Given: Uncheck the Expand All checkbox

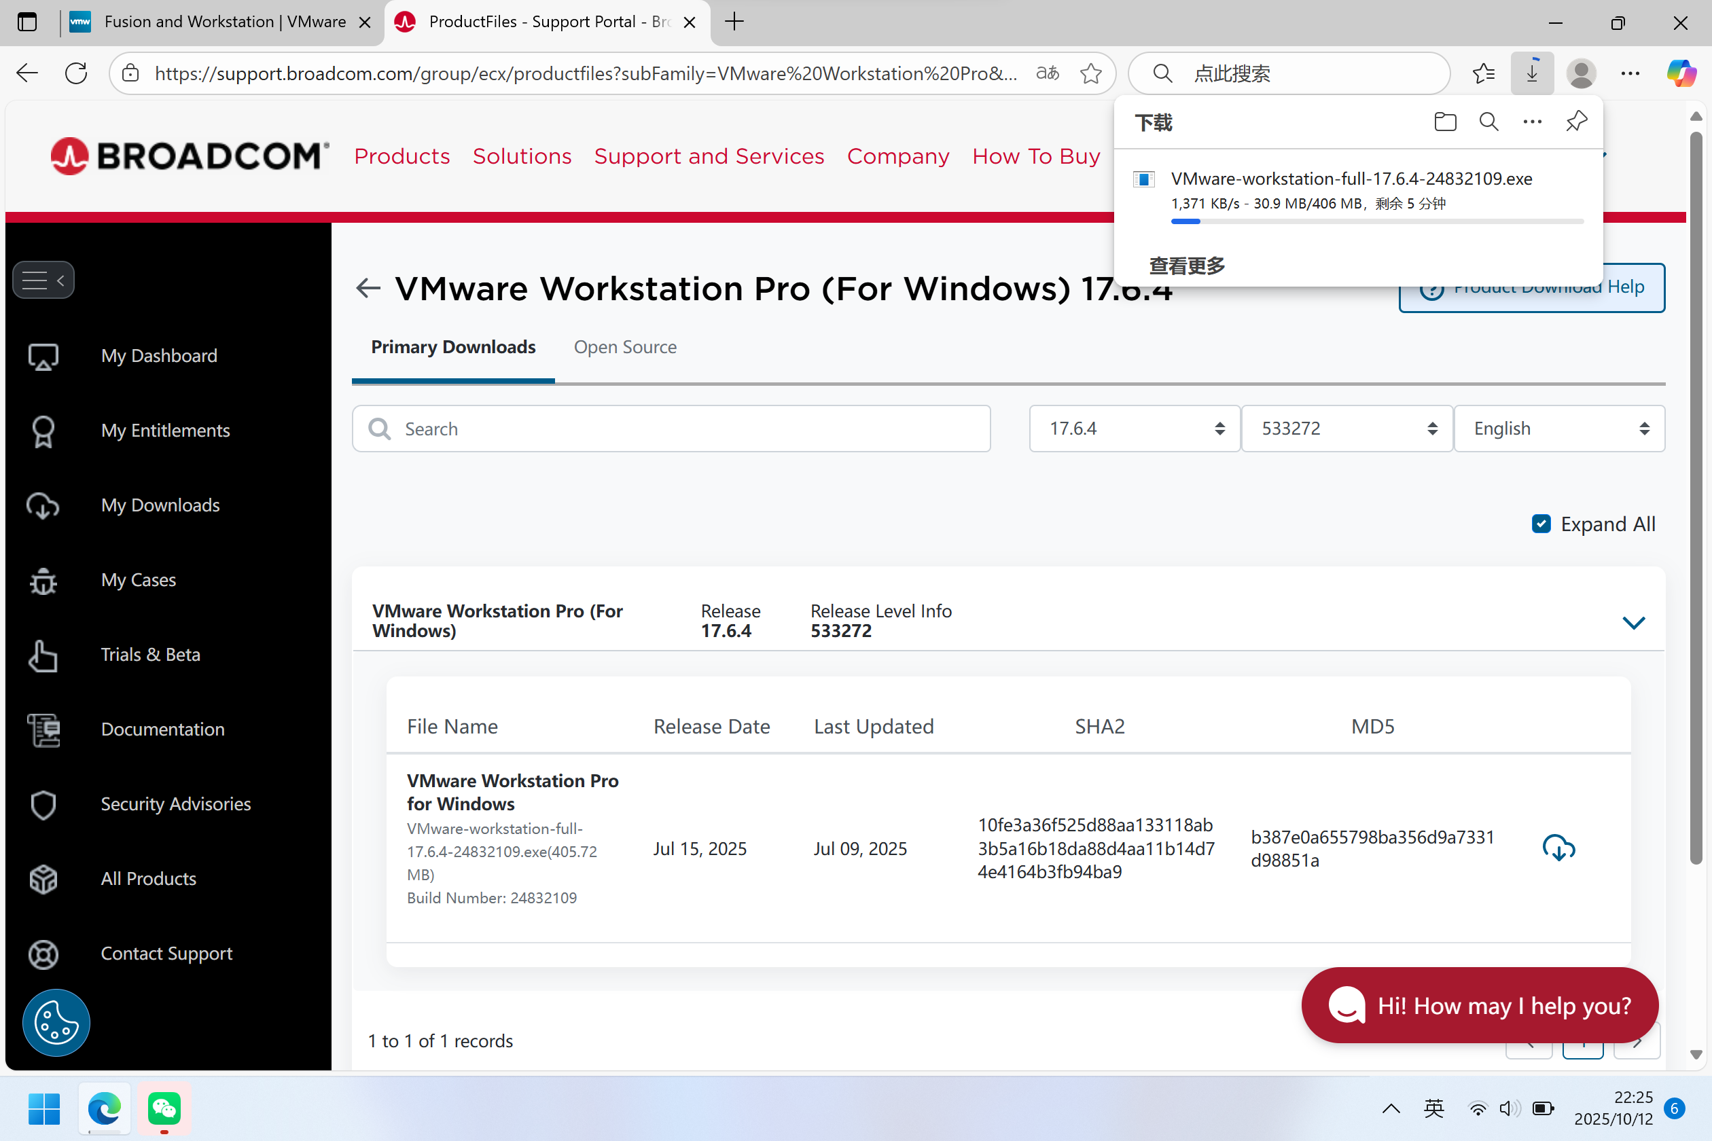Looking at the screenshot, I should (x=1541, y=524).
